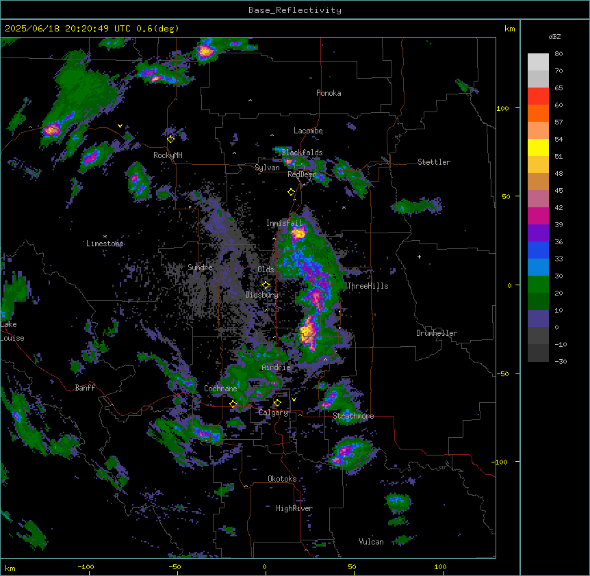Click the yellow diamond marker south of RedDeer

click(x=291, y=192)
